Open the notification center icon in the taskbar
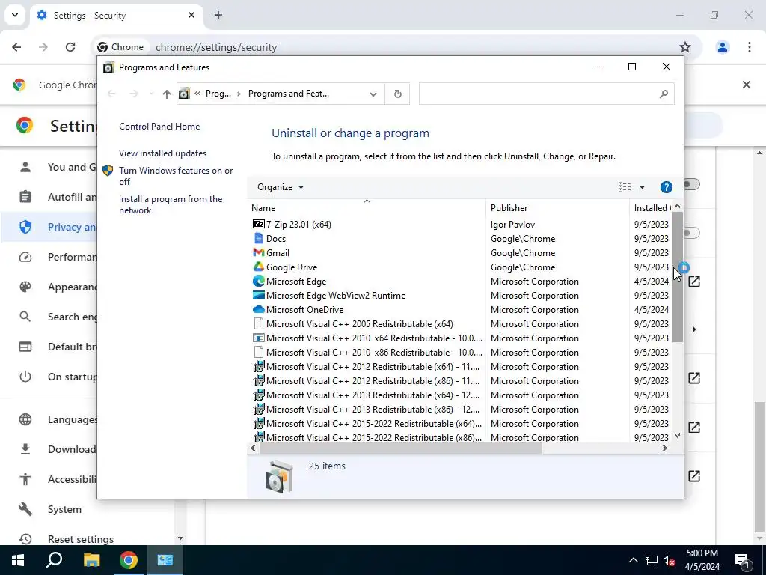Viewport: 766px width, 575px height. (x=742, y=560)
